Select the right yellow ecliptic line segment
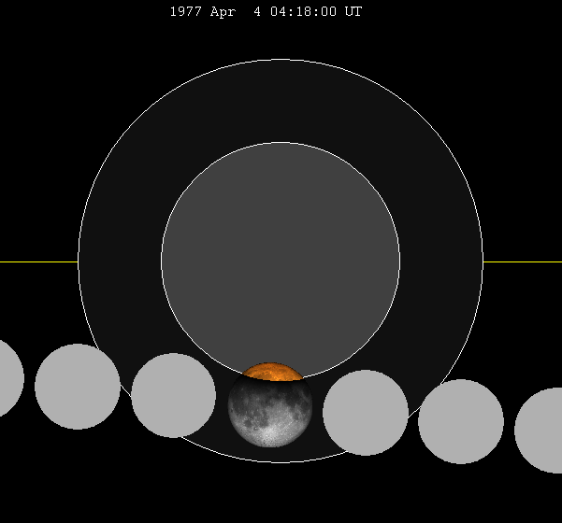This screenshot has width=562, height=523. pyautogui.click(x=522, y=261)
